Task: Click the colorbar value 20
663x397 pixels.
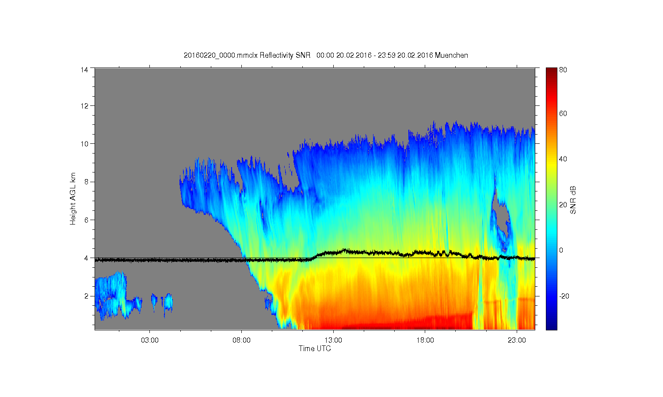Action: tap(563, 205)
